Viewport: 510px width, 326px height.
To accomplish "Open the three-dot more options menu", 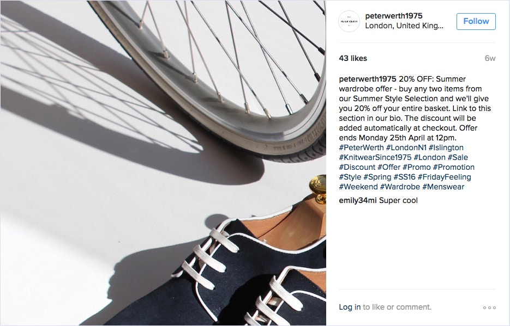I will coord(489,307).
